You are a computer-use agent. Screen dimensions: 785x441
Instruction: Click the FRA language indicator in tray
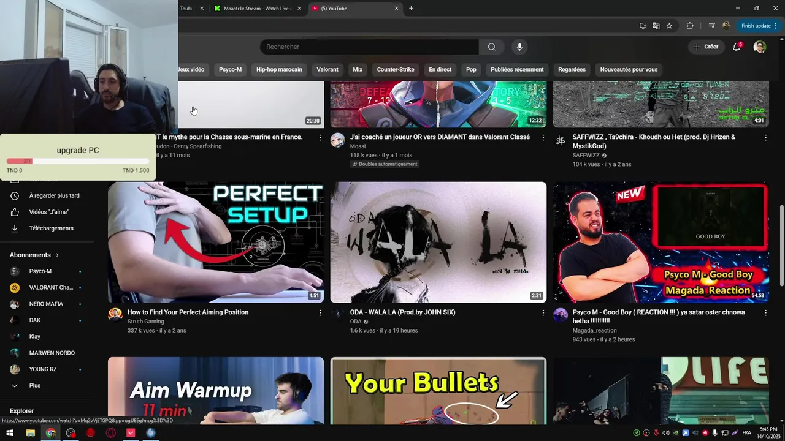point(746,433)
